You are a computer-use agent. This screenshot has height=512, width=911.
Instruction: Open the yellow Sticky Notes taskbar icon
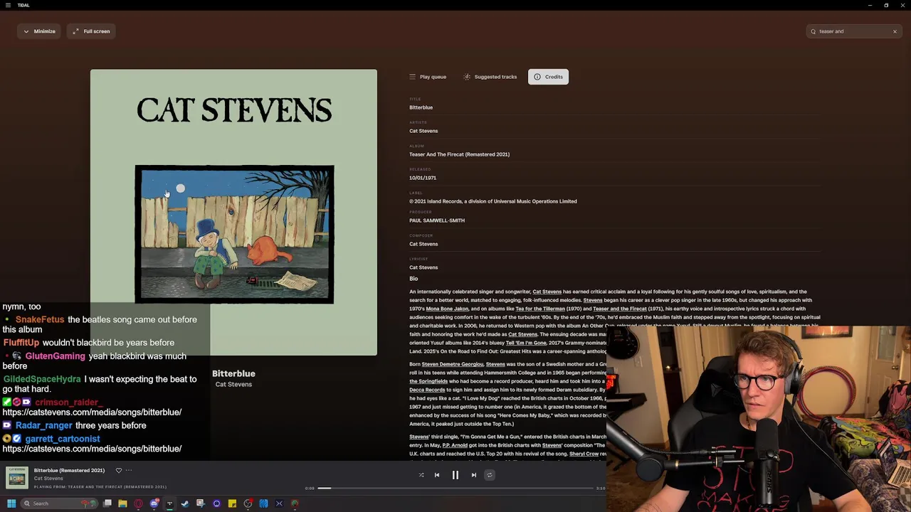click(x=232, y=503)
